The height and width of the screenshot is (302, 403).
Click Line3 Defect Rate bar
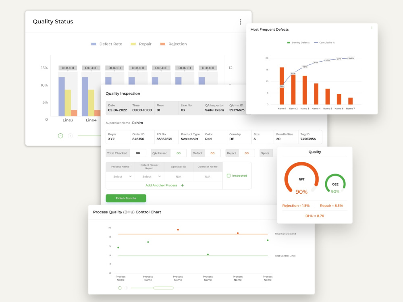pos(61,97)
